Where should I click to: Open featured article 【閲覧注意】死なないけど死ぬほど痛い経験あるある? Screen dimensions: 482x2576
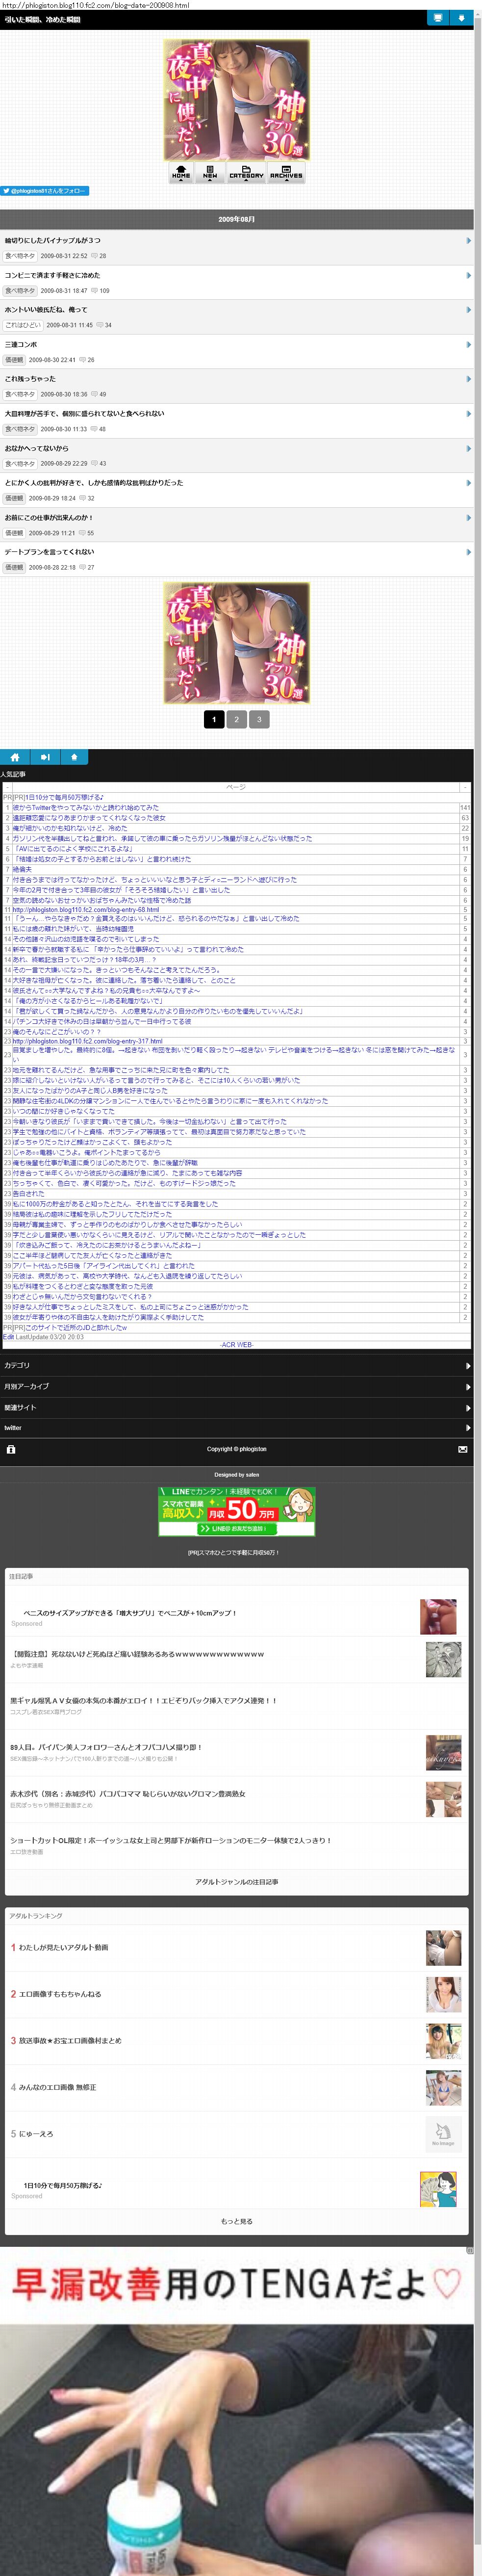coord(137,1654)
